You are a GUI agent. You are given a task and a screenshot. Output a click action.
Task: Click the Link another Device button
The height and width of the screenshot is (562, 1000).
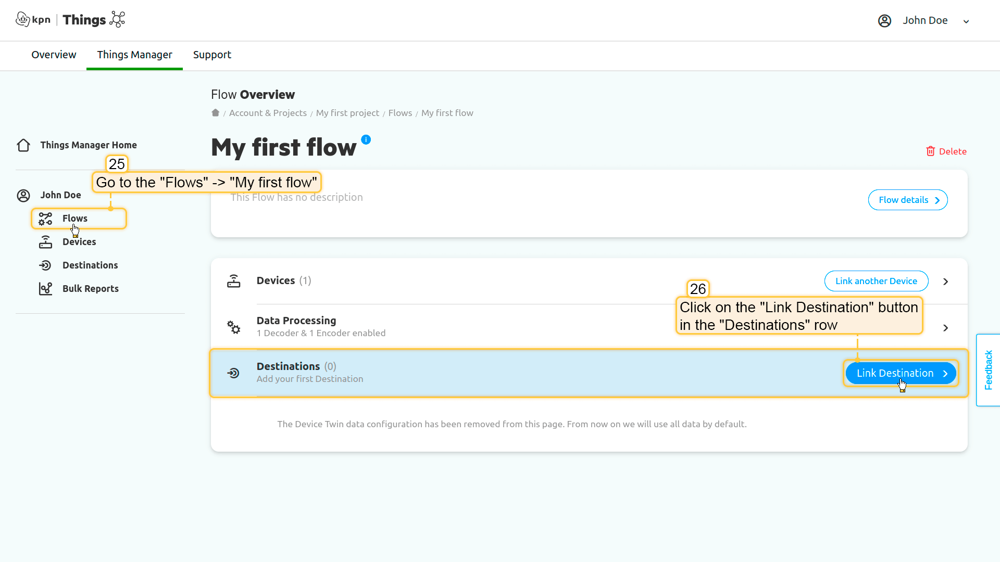pyautogui.click(x=876, y=281)
